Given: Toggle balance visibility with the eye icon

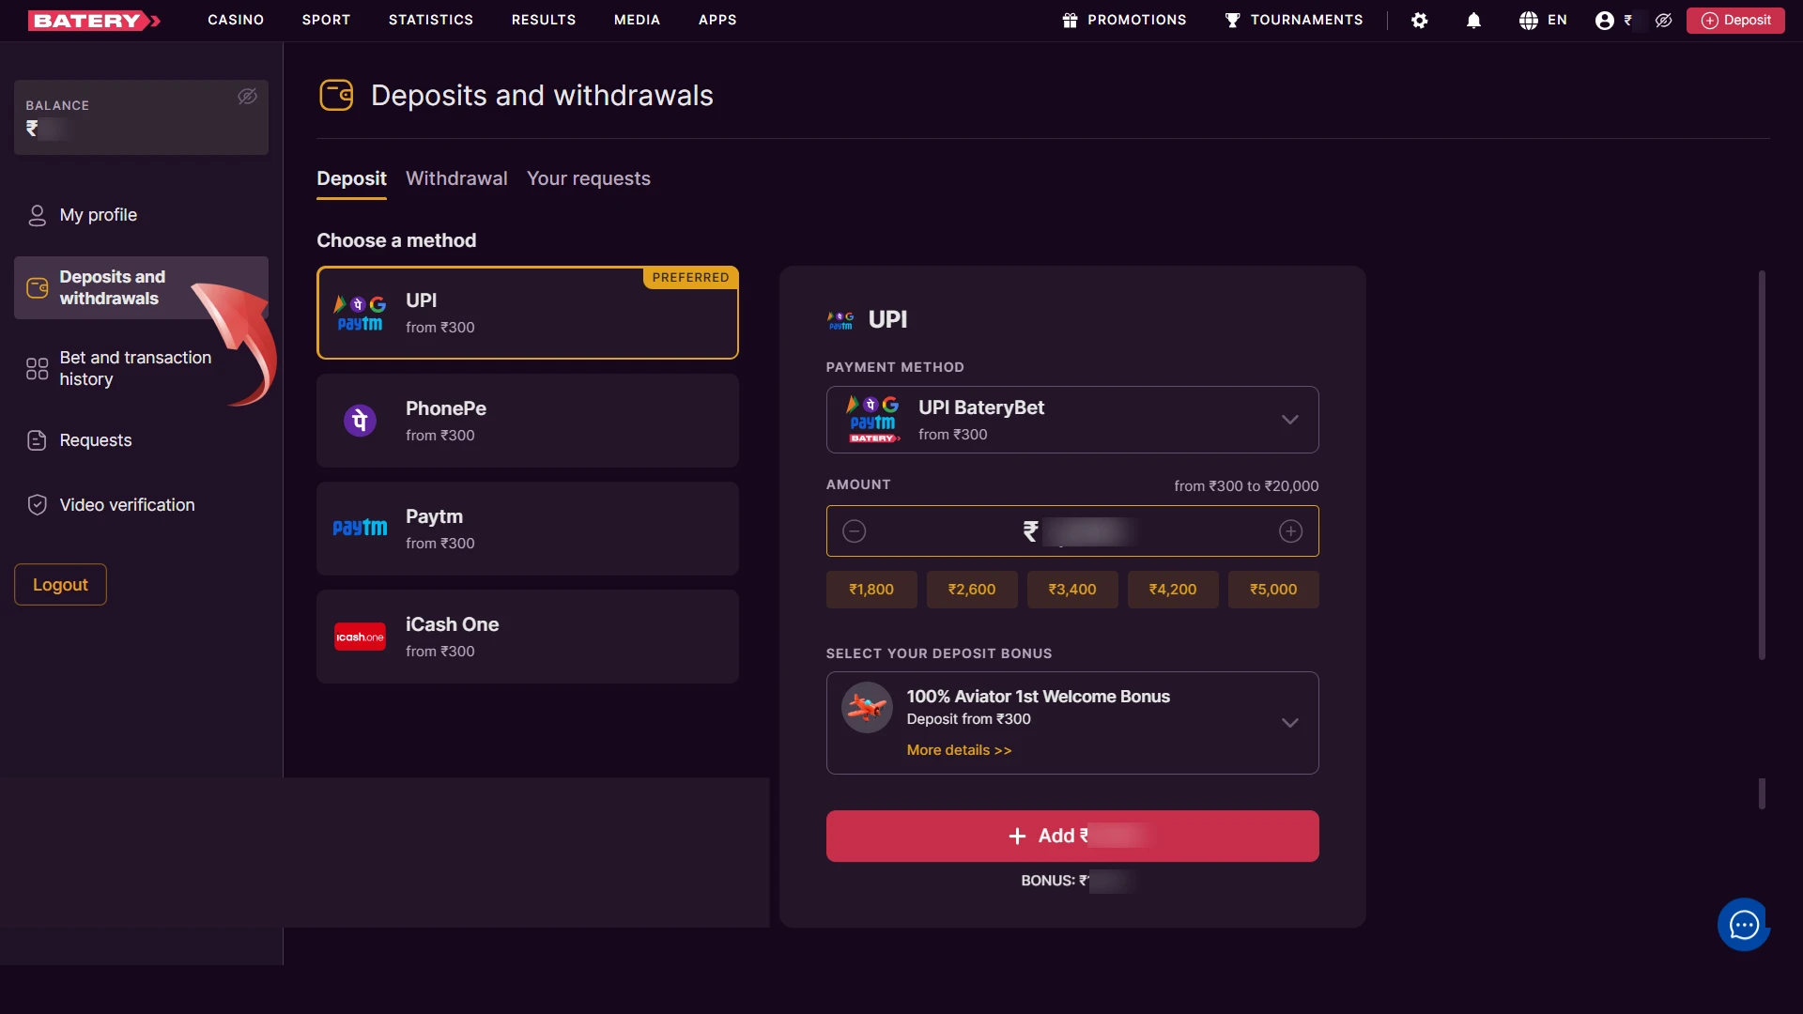Looking at the screenshot, I should (247, 97).
